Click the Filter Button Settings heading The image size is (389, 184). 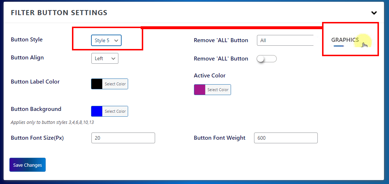pos(59,13)
